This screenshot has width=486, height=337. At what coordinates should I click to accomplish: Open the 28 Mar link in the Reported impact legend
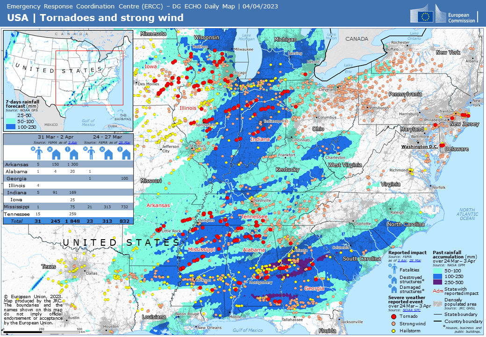[x=416, y=260]
